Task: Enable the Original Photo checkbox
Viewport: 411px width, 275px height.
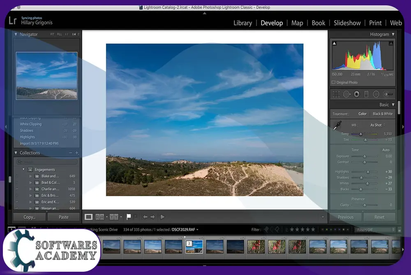Action: (333, 82)
